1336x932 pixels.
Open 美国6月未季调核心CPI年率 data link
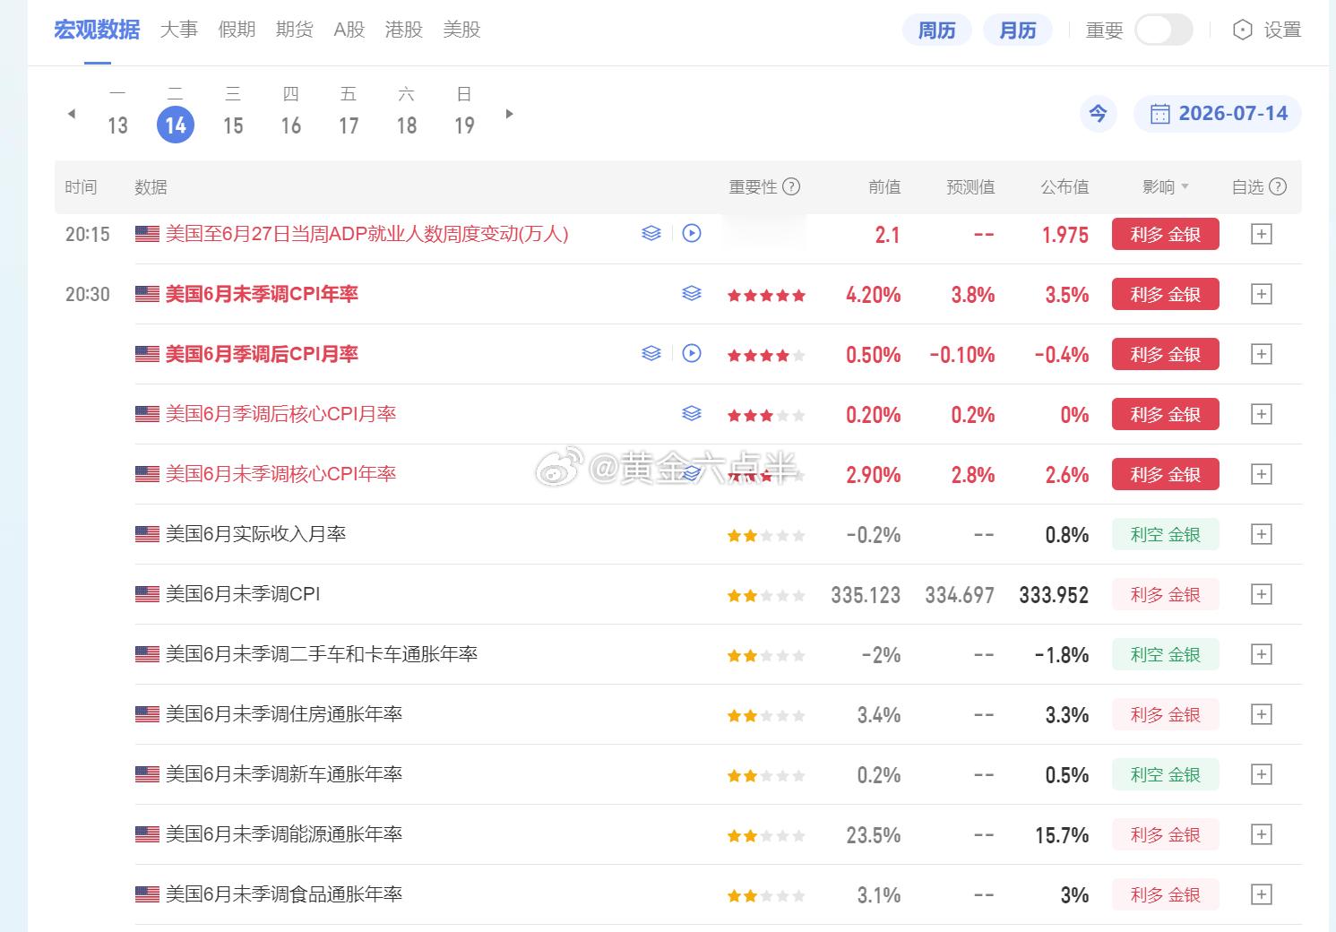[x=280, y=474]
